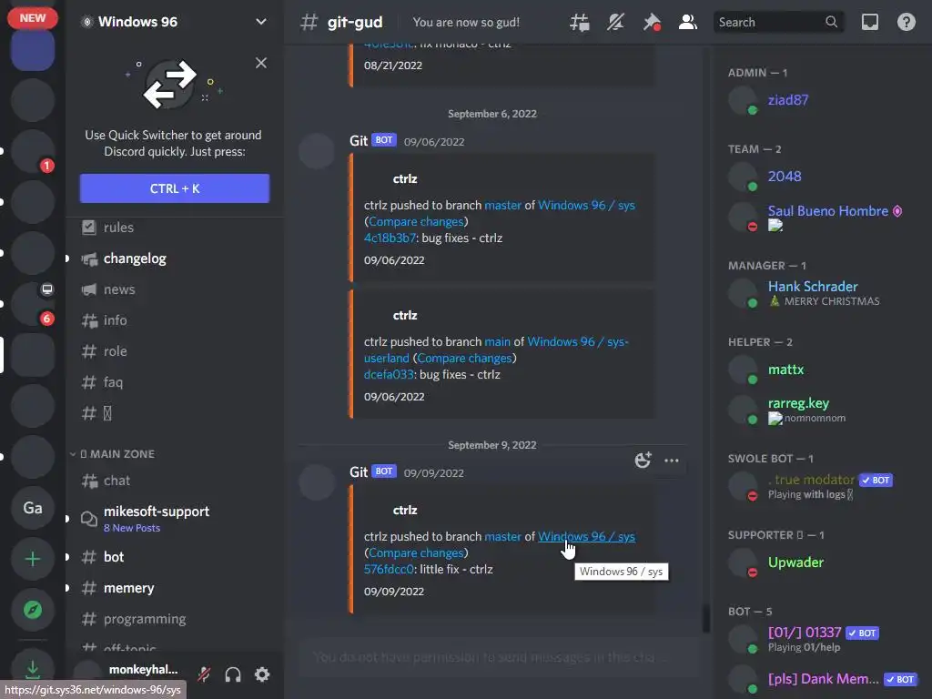Open the More options ellipsis on message

[x=672, y=460]
